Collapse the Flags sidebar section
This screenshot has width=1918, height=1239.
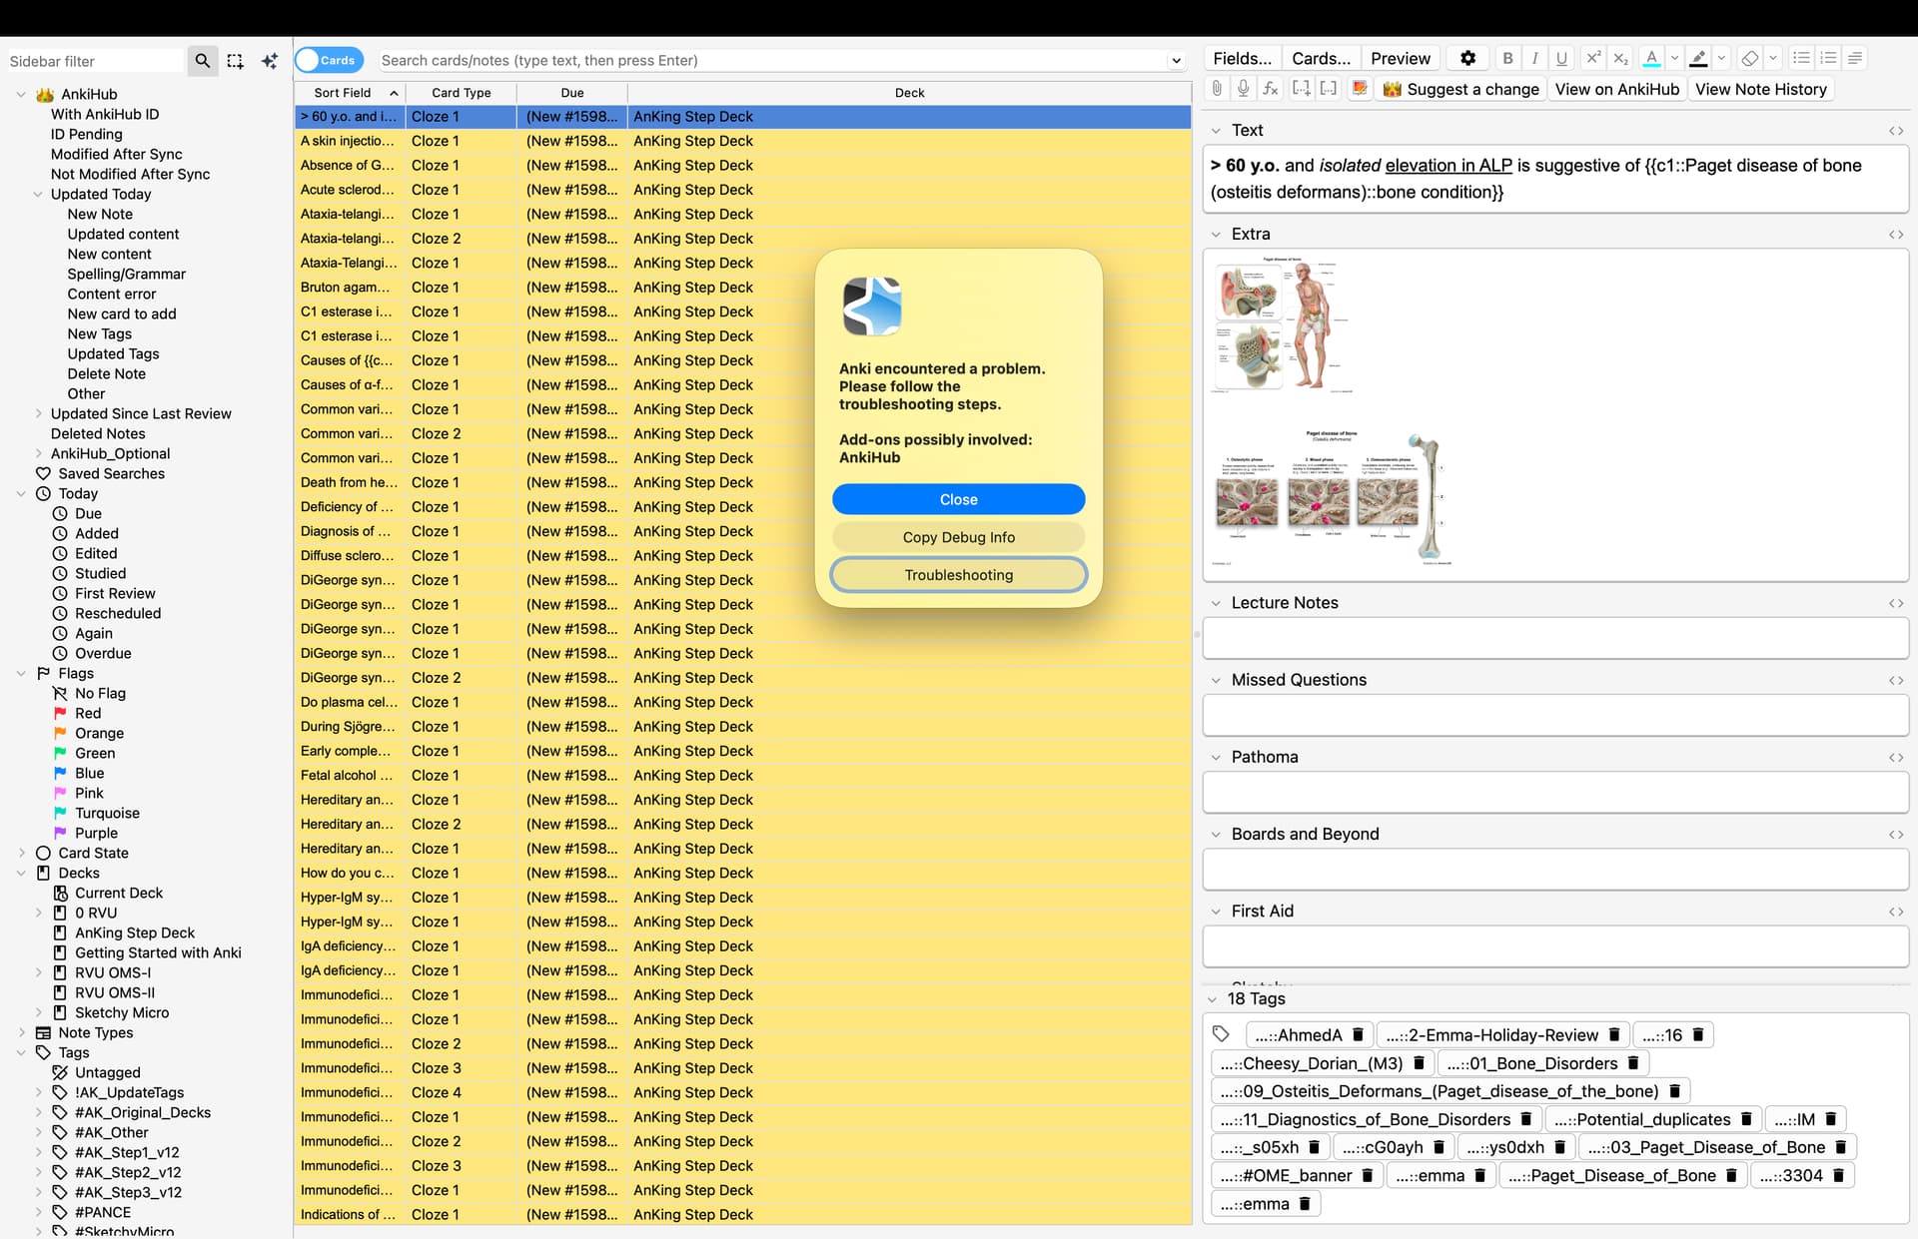[x=21, y=674]
